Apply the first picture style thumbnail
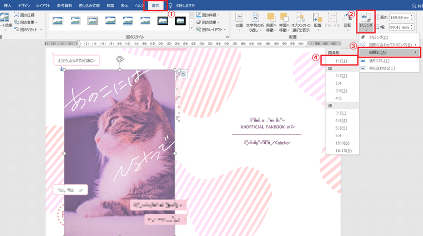 [58, 21]
